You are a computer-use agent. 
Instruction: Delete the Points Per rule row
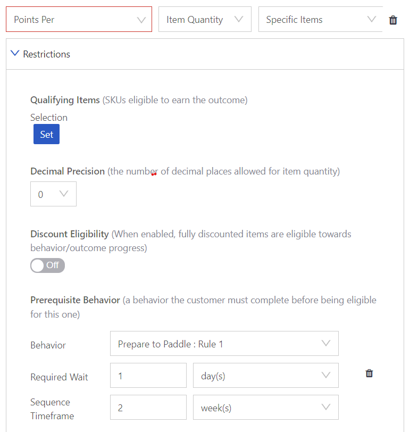(393, 20)
